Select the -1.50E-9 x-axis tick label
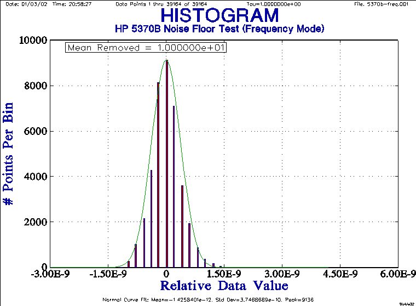 pyautogui.click(x=108, y=274)
